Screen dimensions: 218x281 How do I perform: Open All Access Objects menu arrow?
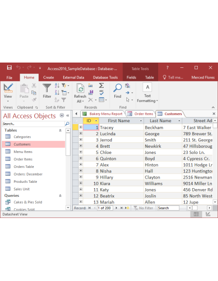pos(62,115)
